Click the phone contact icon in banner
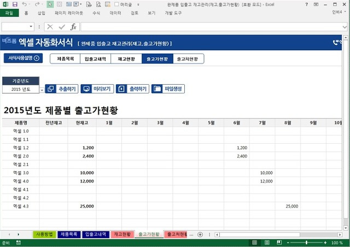The image size is (350, 247). pos(336,43)
